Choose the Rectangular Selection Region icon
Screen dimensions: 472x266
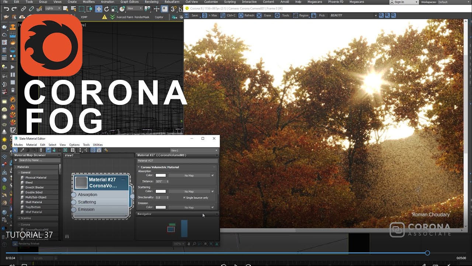81,9
